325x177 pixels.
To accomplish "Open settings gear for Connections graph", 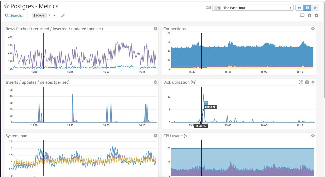I will (313, 29).
